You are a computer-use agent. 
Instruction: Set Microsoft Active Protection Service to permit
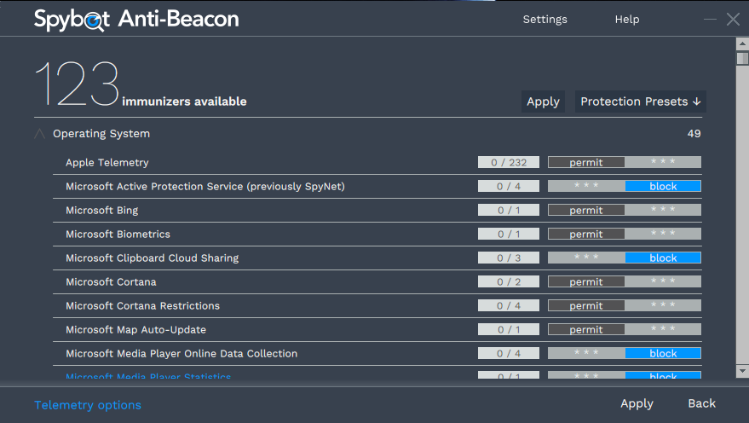[x=586, y=186]
